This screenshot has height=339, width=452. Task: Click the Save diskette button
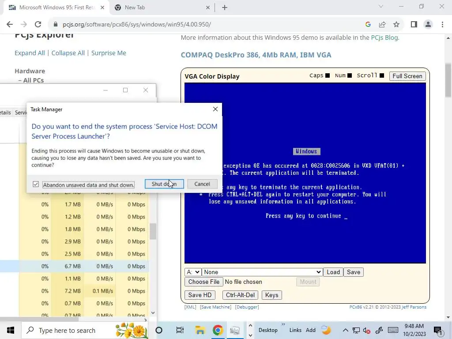coord(354,272)
